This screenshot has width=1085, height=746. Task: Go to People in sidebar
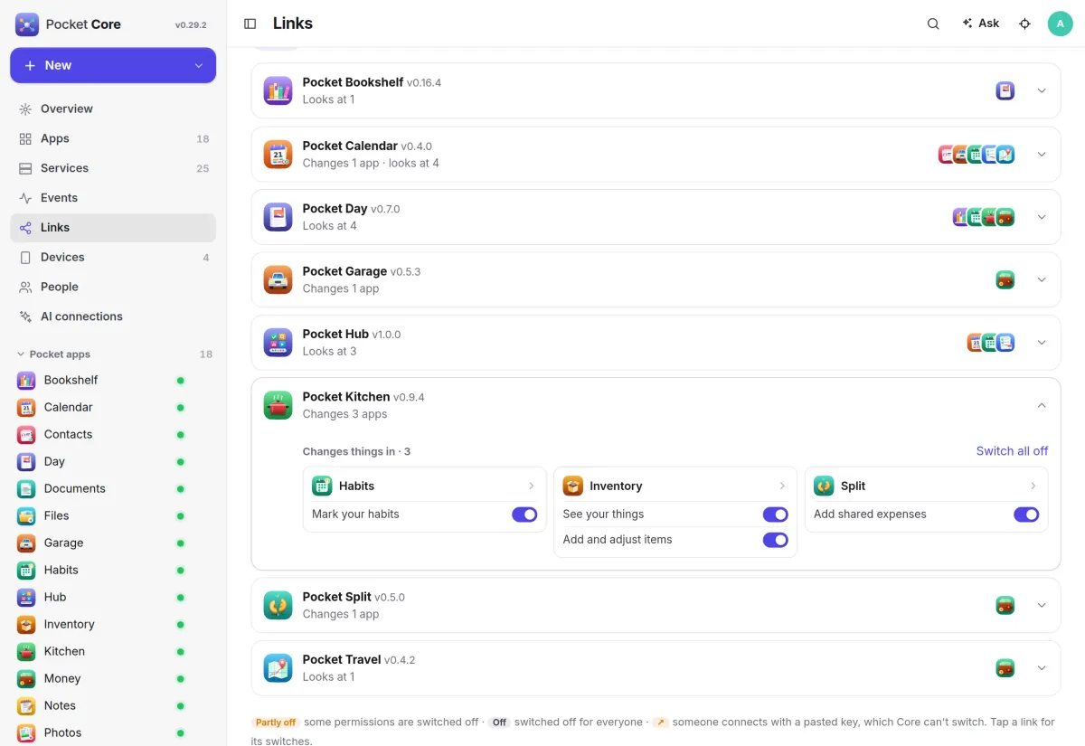(x=113, y=287)
